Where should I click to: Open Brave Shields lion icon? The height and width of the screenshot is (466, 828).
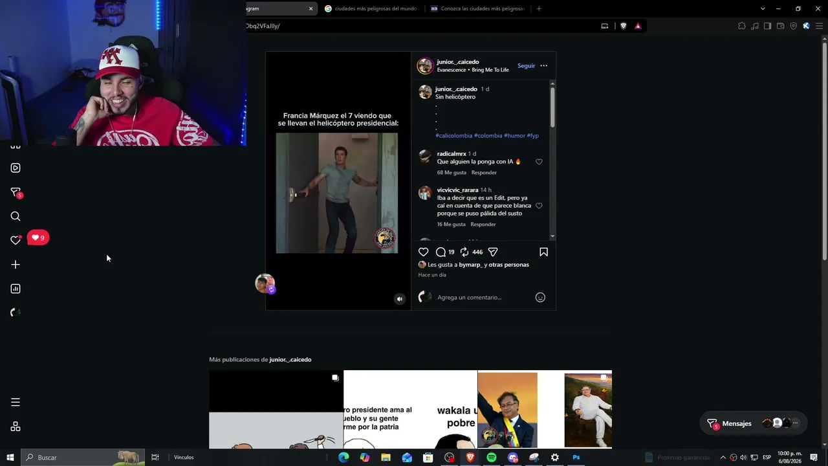(624, 26)
